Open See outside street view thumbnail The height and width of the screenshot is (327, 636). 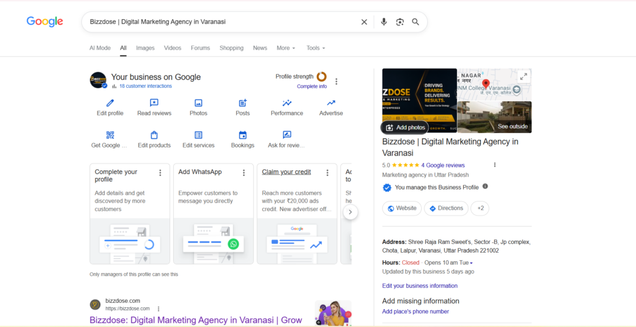pyautogui.click(x=494, y=117)
